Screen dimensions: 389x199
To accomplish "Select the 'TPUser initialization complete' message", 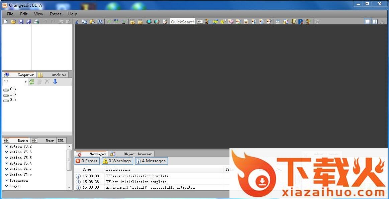I will [x=136, y=182].
